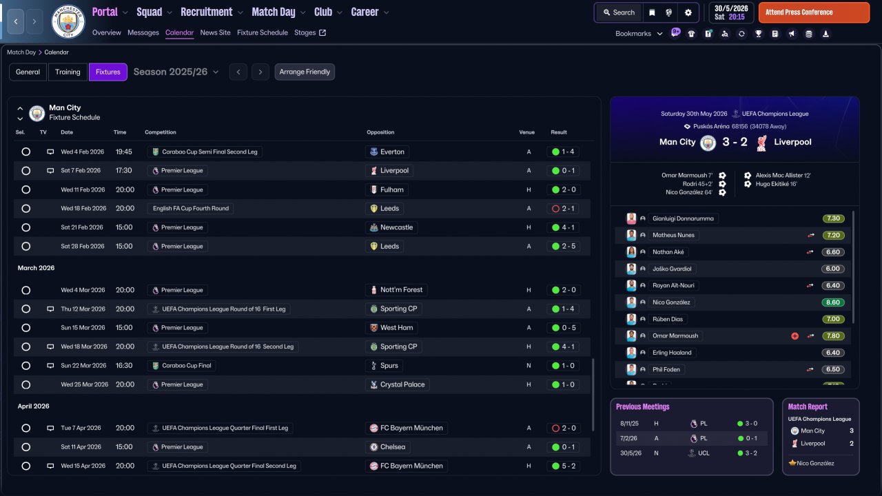Toggle the Man City team switcher arrows

(20, 113)
